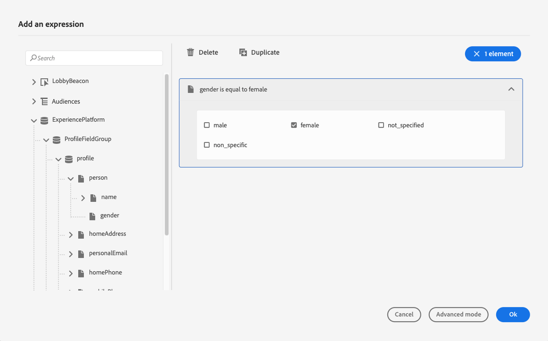The width and height of the screenshot is (548, 341).
Task: Click the X icon in 1 element pill
Action: [x=477, y=54]
